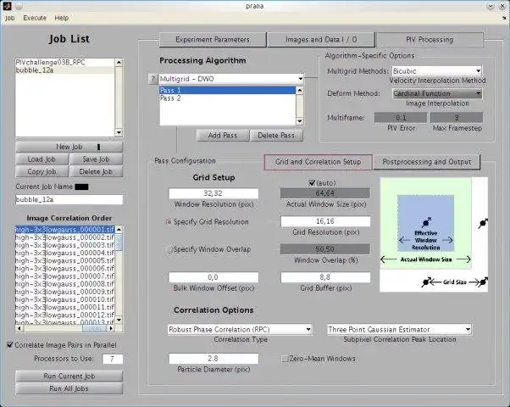Click the Add Pass button
510x407 pixels.
point(223,136)
